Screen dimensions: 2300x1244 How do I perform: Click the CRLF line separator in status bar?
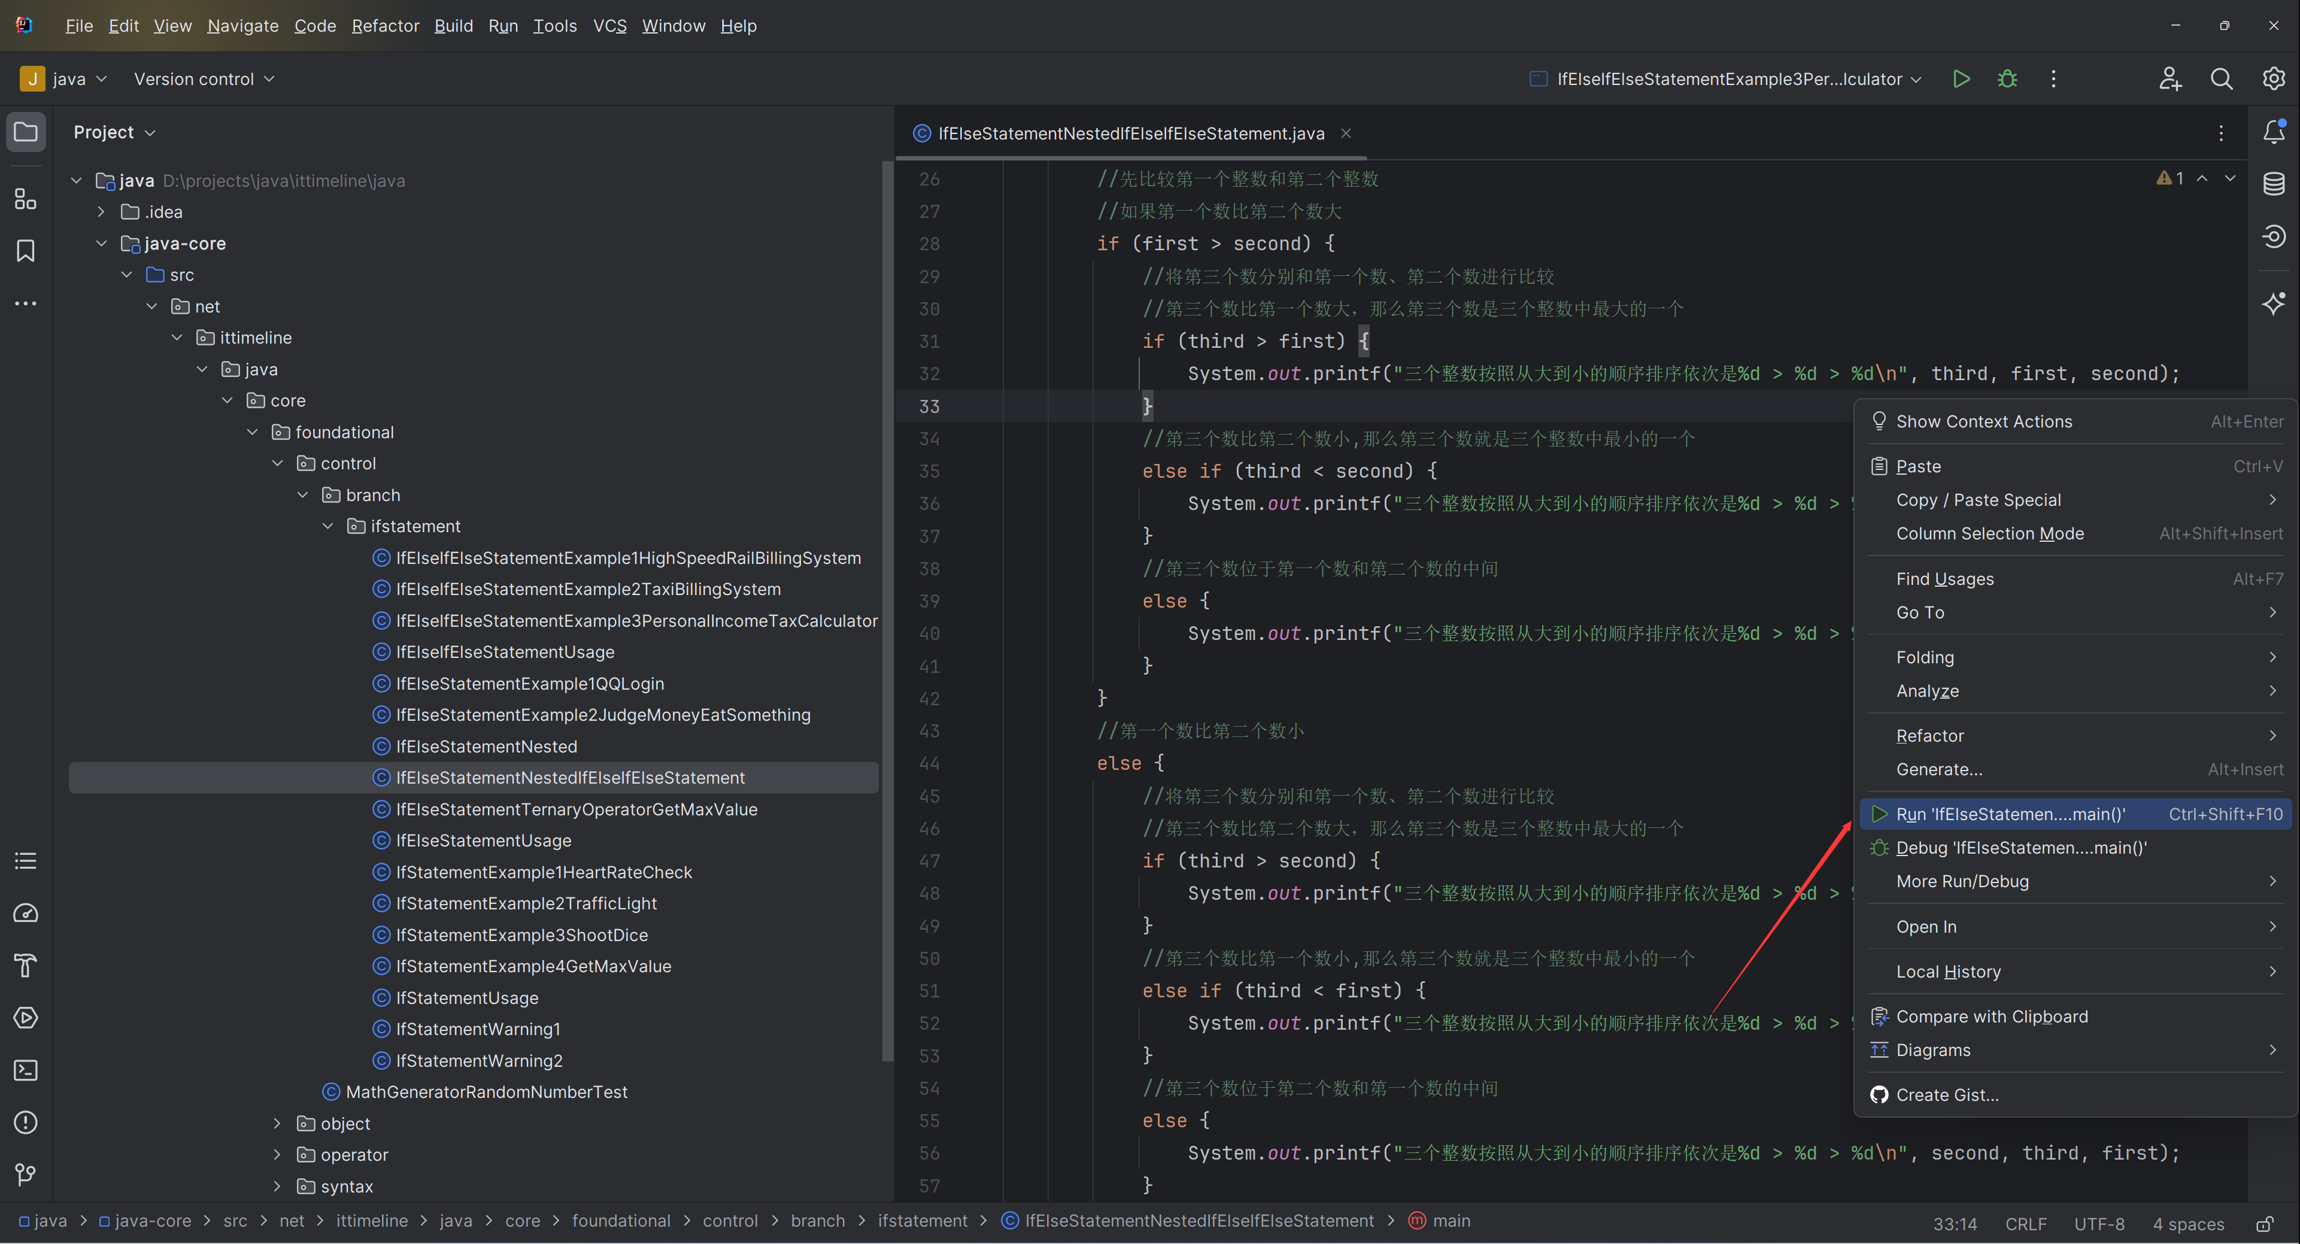tap(2025, 1224)
